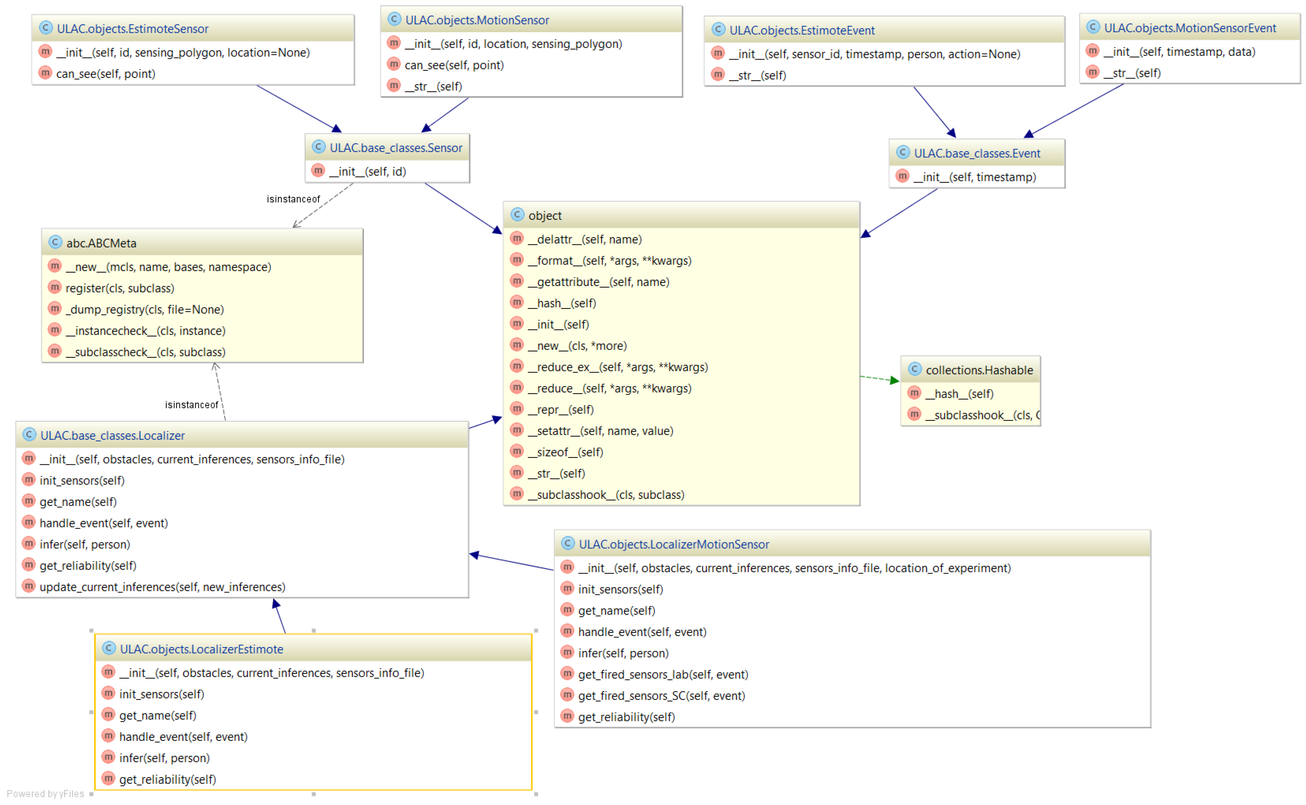Screen dimensions: 1306x805
Task: Click the isinstanceof label above Localizer
Action: coord(191,405)
